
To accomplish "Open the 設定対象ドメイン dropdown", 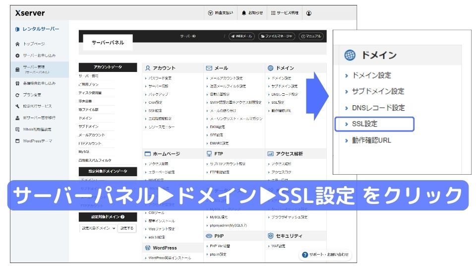I will pyautogui.click(x=98, y=228).
